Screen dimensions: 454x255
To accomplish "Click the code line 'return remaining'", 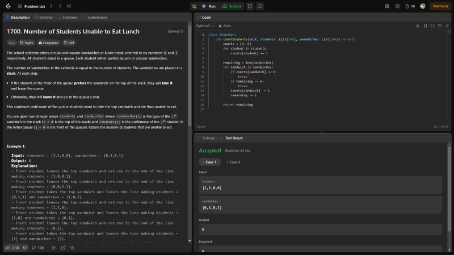I will tap(238, 105).
